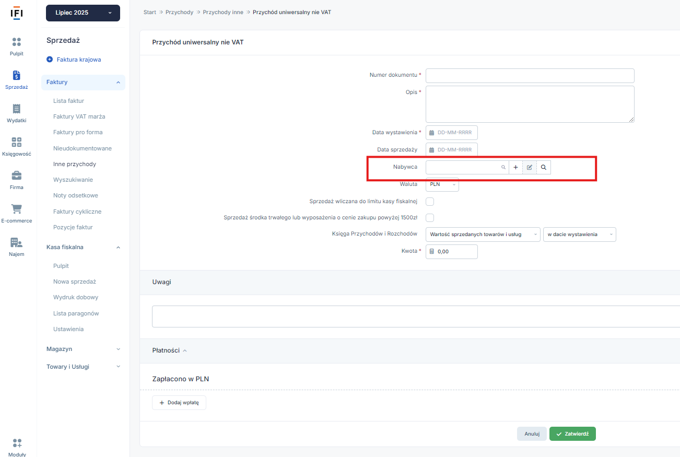Open the Pulpit dashboard icon
This screenshot has height=457, width=680.
pos(17,42)
